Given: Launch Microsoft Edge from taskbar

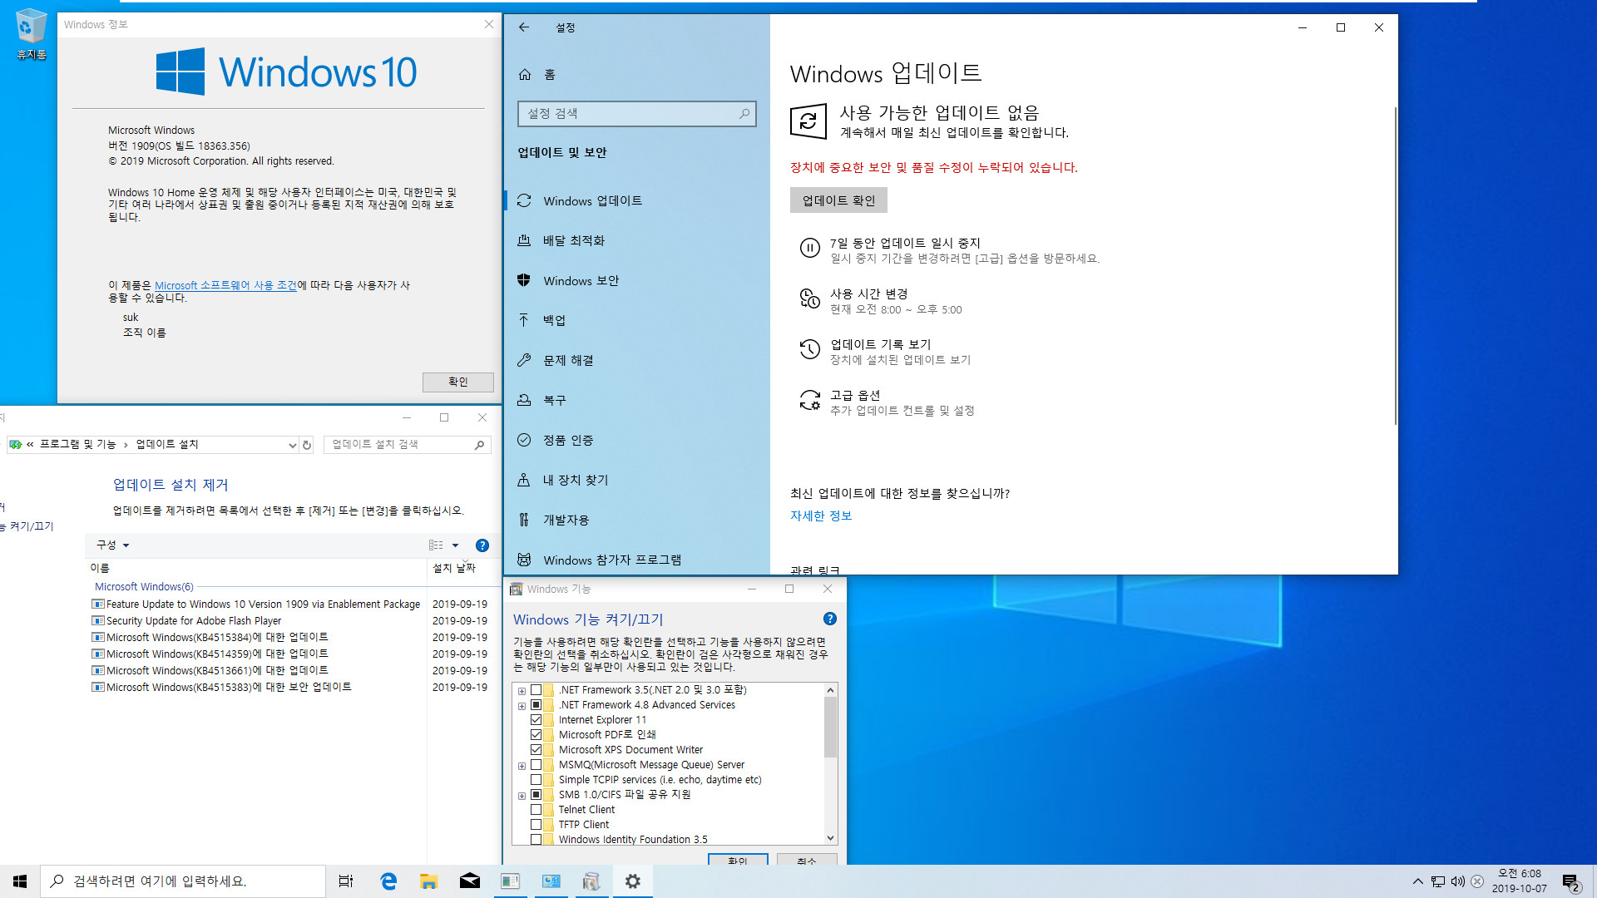Looking at the screenshot, I should tap(388, 881).
